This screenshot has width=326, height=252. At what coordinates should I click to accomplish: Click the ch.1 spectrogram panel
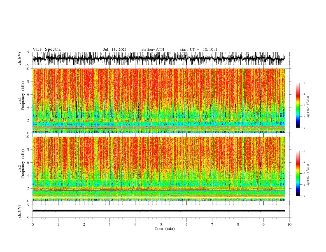[x=159, y=100]
